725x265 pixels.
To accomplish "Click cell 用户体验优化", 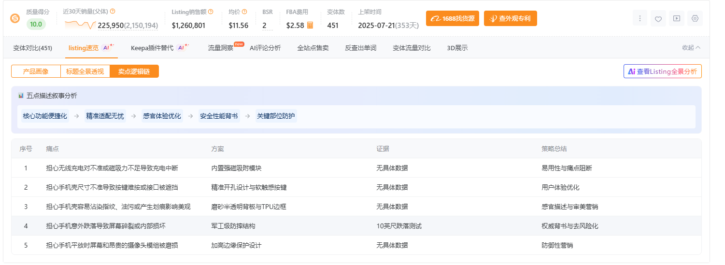I will 561,187.
